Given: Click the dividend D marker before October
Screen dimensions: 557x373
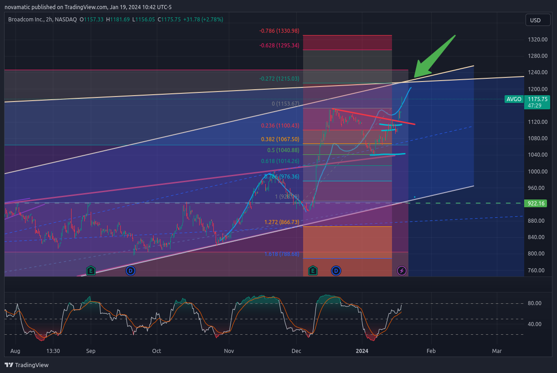Looking at the screenshot, I should 130,271.
